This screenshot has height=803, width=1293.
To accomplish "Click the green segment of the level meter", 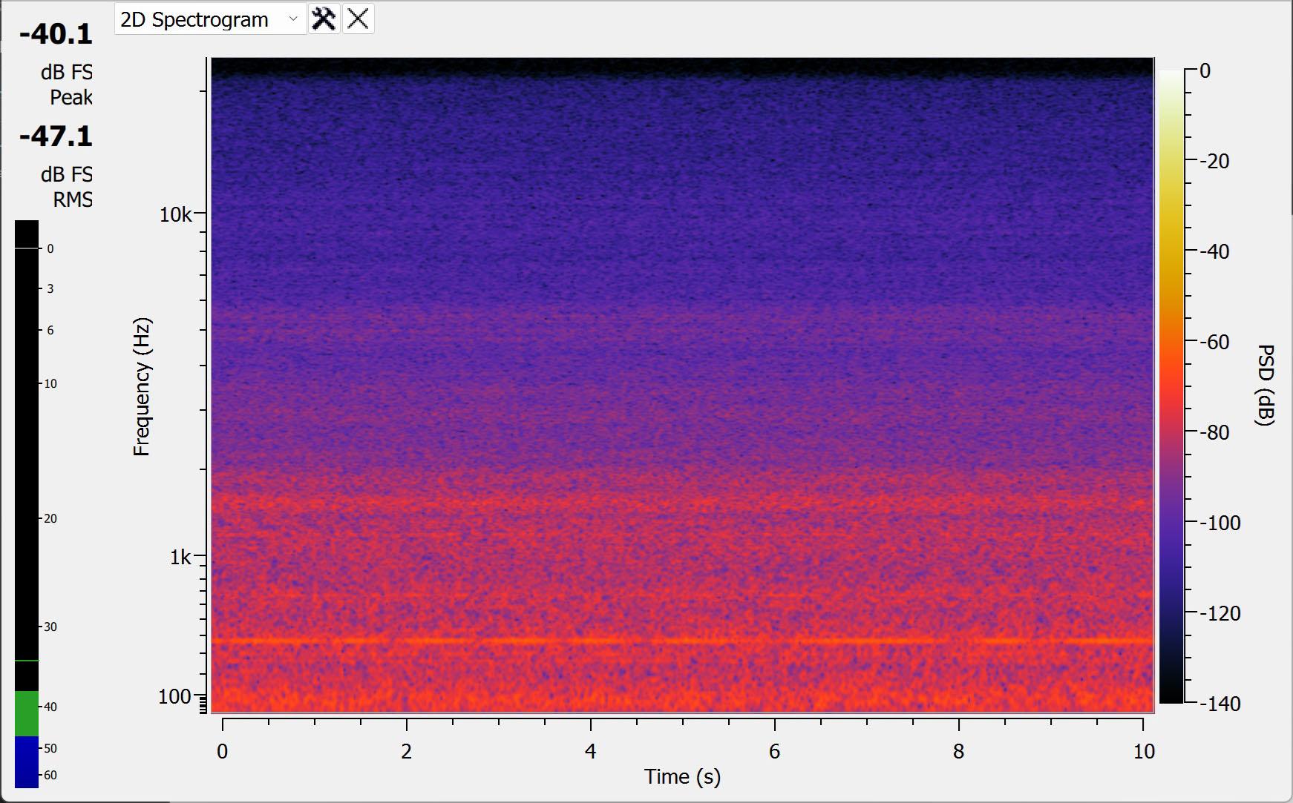I will 27,713.
